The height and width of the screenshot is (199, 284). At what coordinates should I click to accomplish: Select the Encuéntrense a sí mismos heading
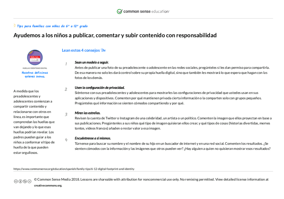click(x=93, y=138)
